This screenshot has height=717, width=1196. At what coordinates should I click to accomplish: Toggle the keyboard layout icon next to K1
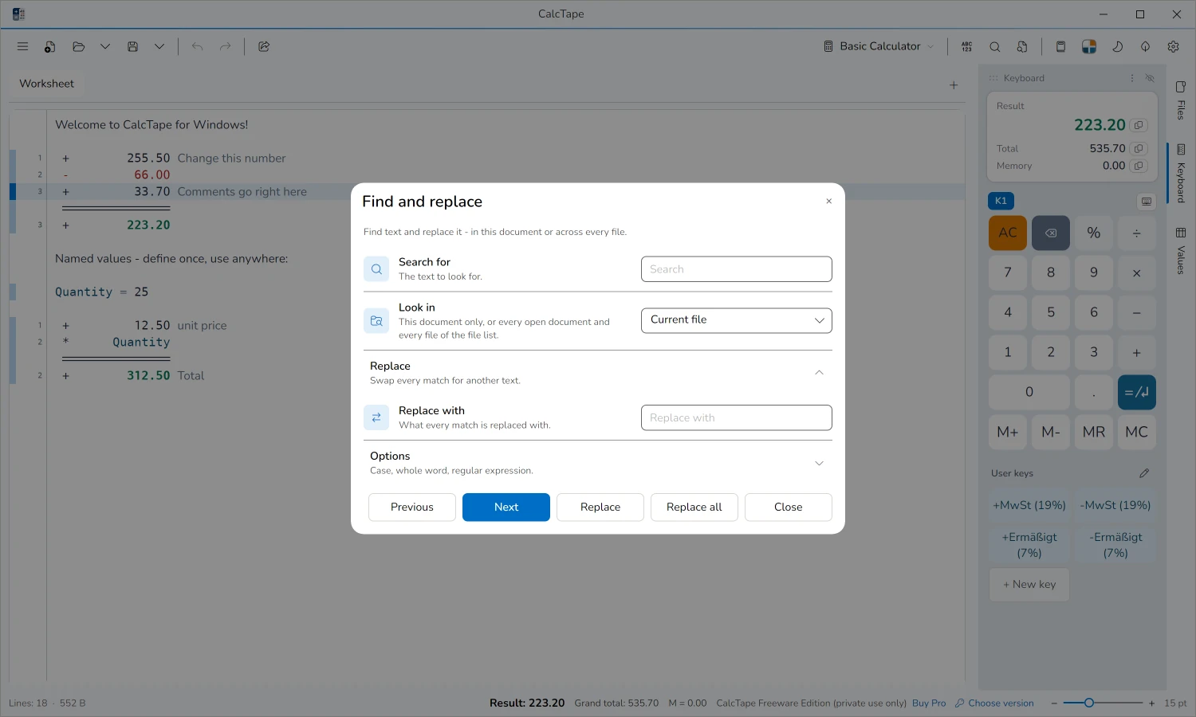pos(1147,202)
